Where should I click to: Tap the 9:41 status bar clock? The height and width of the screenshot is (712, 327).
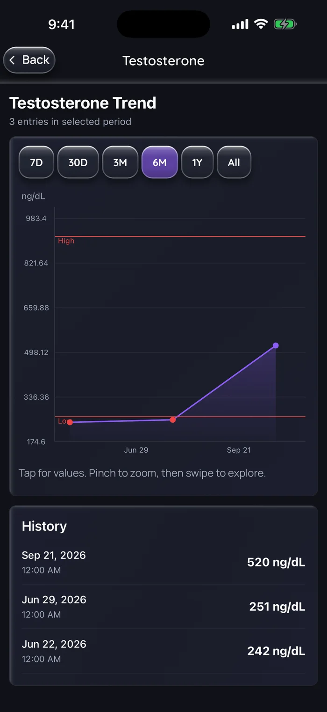click(61, 24)
